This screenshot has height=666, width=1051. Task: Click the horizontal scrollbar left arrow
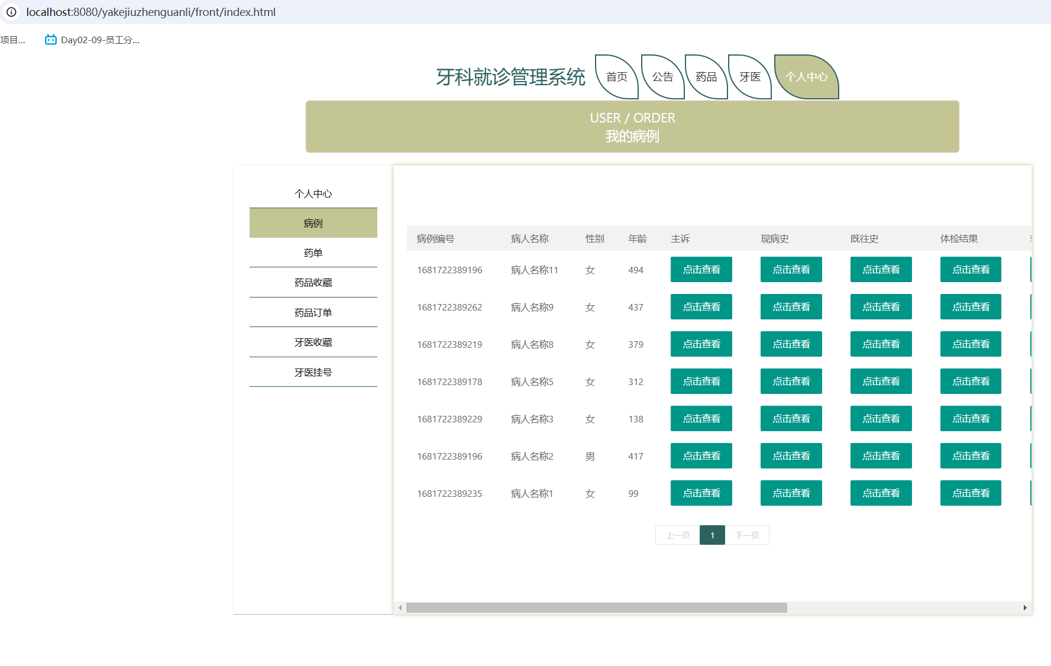400,607
